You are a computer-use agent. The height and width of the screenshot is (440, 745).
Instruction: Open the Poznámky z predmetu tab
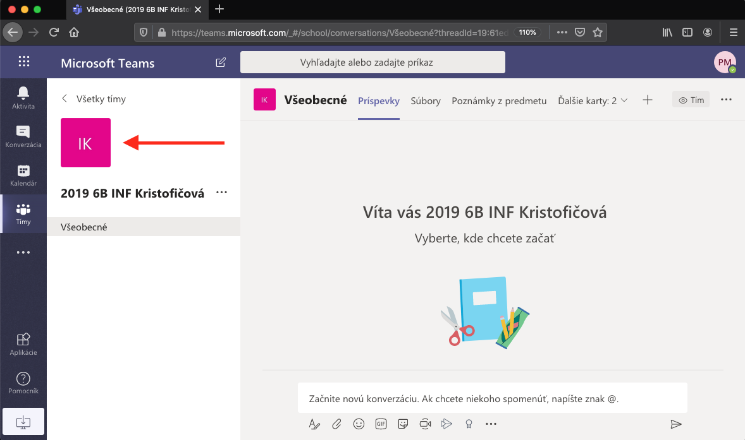pos(499,100)
